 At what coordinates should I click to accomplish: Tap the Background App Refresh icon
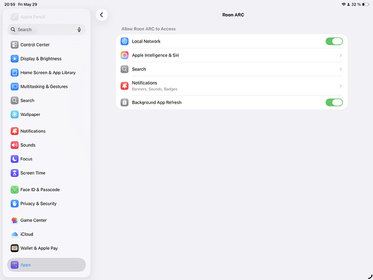124,102
